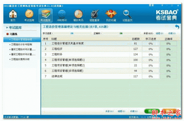Select row 工程财务
Screen dimensions: 184x121
tap(109, 54)
